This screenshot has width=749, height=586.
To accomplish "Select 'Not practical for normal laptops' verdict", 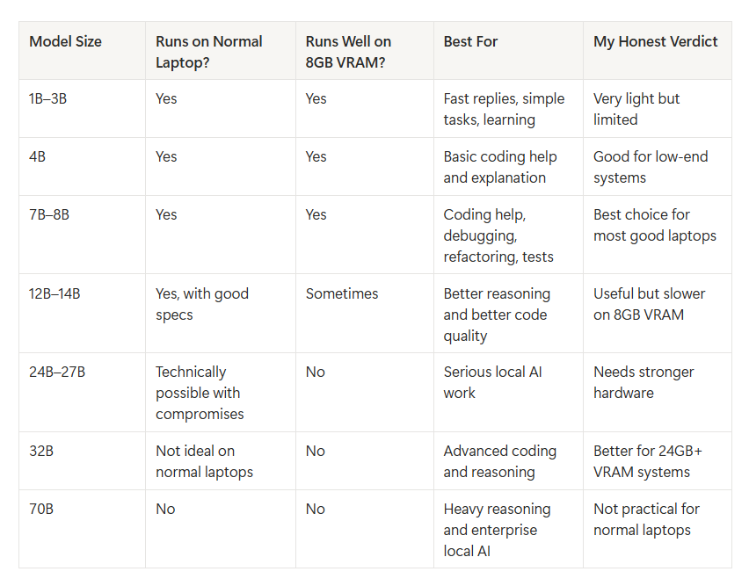I will point(646,519).
